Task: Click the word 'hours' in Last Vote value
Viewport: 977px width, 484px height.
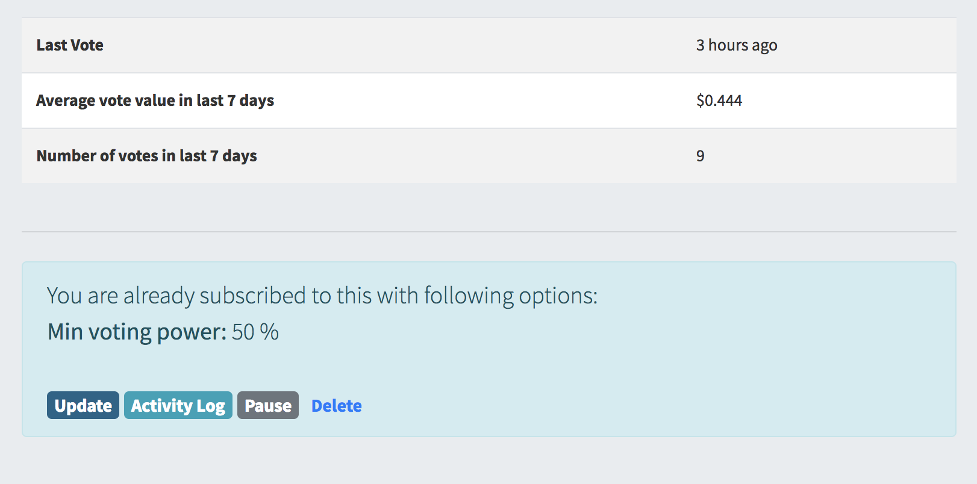Action: tap(728, 45)
